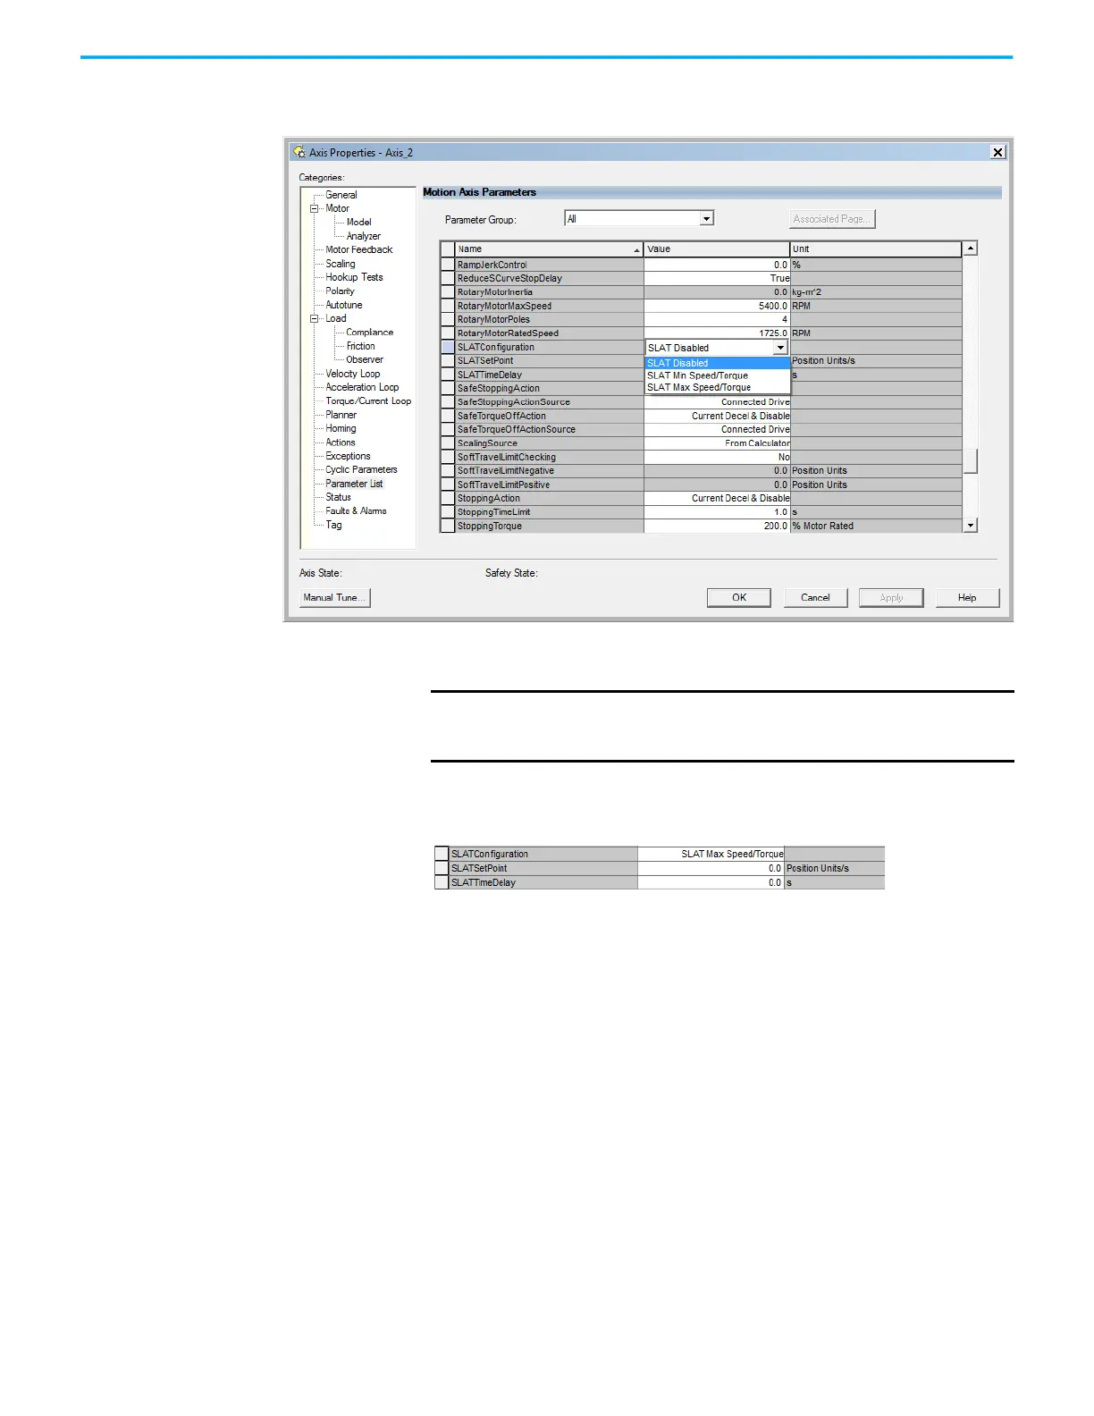The width and height of the screenshot is (1094, 1416).
Task: Tick the StoppingTorque row checkbox
Action: [x=448, y=526]
